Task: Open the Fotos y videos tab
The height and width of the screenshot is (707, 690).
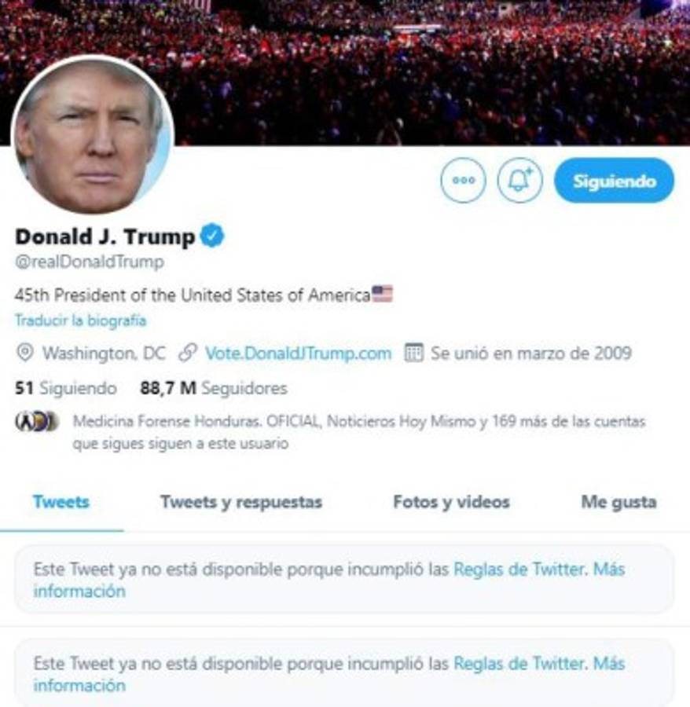Action: pos(451,502)
